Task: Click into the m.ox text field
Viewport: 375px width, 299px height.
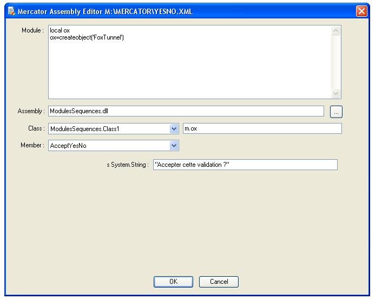Action: pos(262,129)
